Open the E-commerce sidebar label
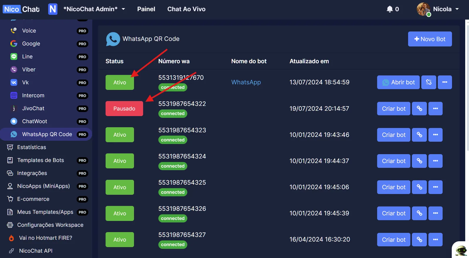The height and width of the screenshot is (258, 469). point(33,199)
